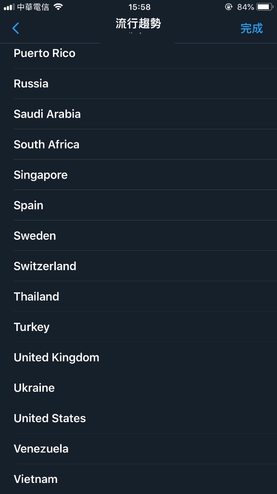
Task: Tap the 完成 done button
Action: pyautogui.click(x=251, y=28)
